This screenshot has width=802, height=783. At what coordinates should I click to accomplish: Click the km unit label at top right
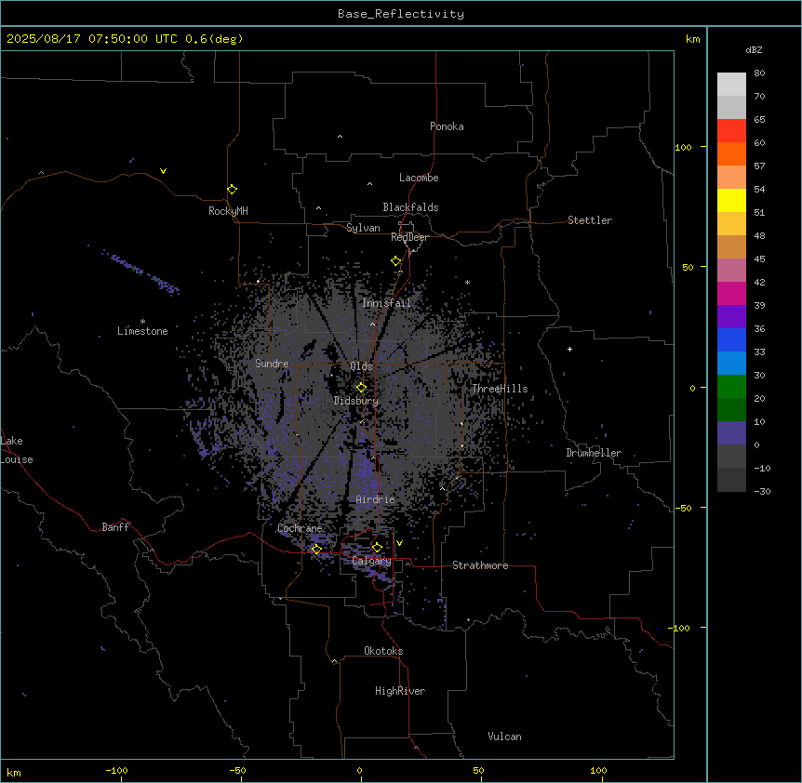point(692,39)
